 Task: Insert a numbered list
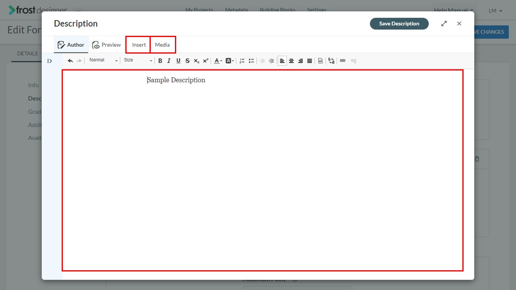[x=242, y=61]
